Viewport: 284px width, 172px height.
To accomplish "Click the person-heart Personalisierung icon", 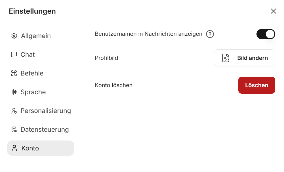I will [x=14, y=111].
